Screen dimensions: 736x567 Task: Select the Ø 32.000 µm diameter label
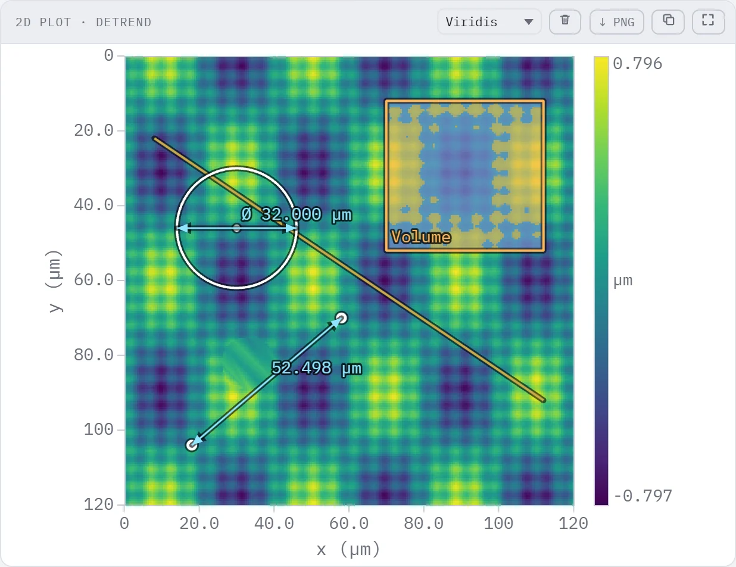pyautogui.click(x=296, y=214)
